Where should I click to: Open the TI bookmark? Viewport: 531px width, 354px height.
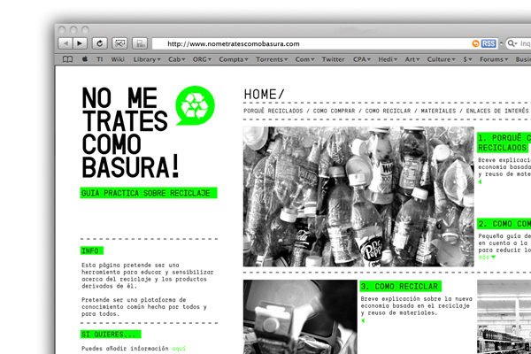[99, 59]
